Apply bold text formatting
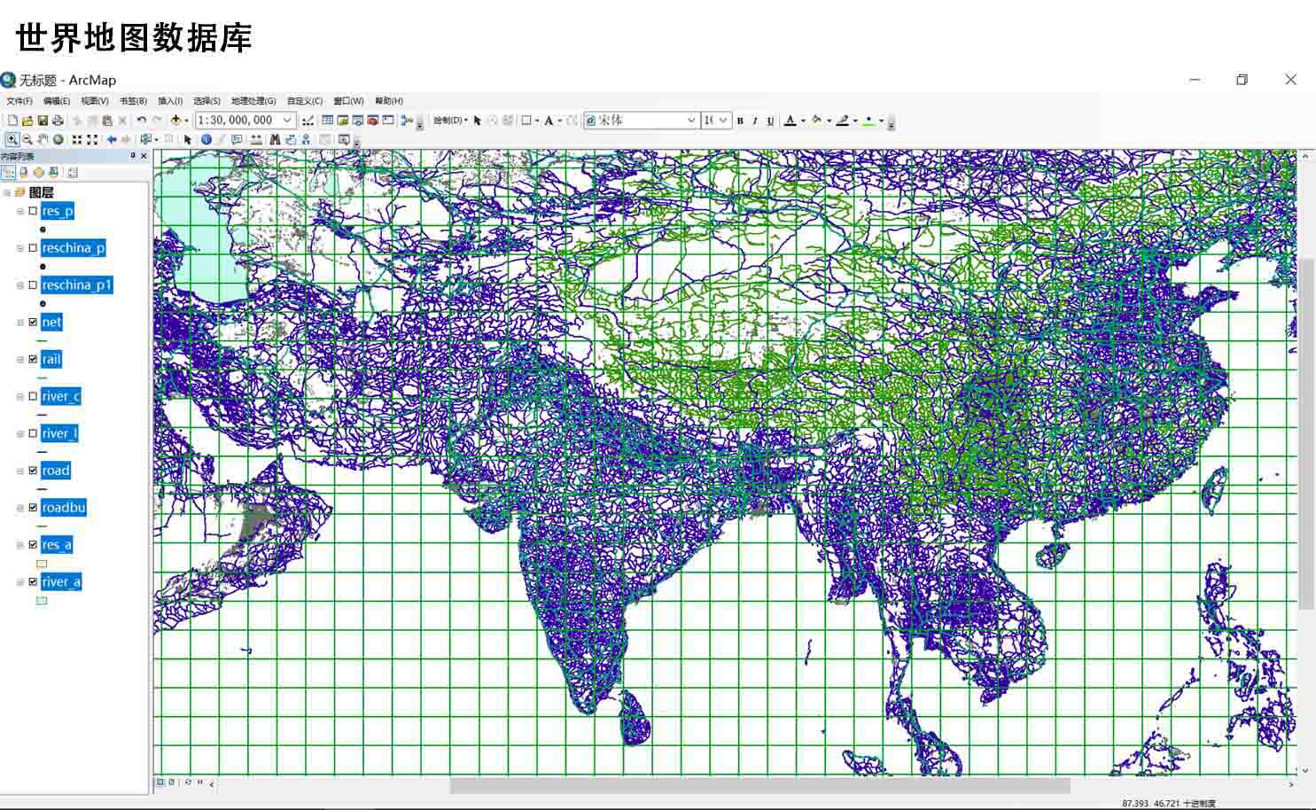Screen dimensions: 1316x810 pos(740,121)
